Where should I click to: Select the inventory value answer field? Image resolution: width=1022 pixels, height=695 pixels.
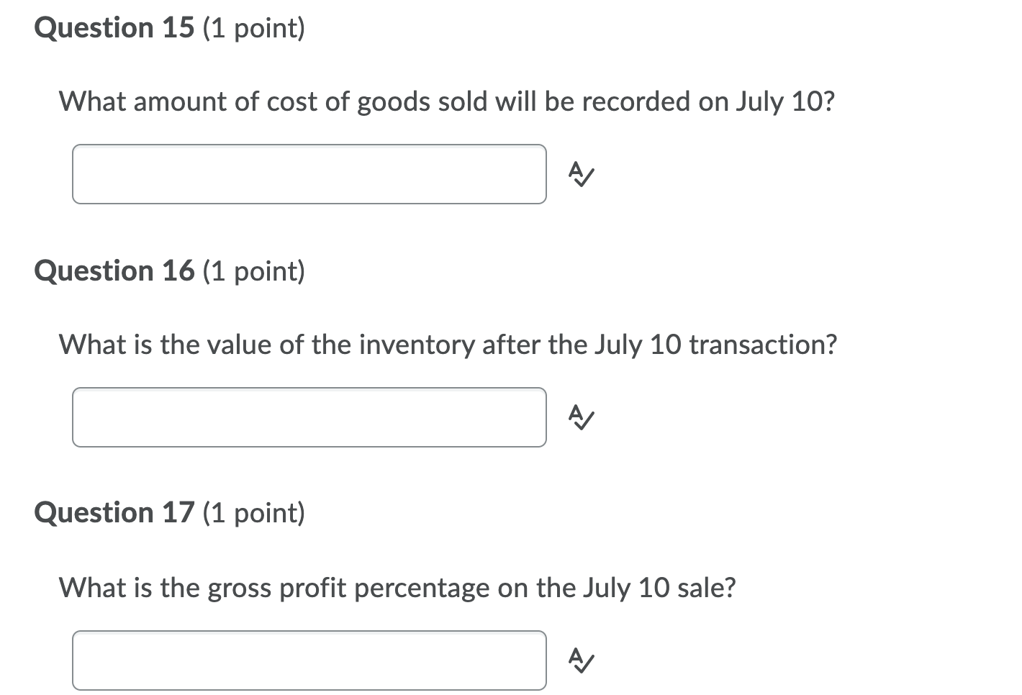pyautogui.click(x=308, y=417)
